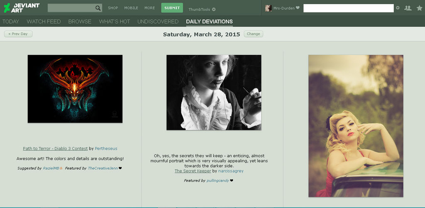425x208 pixels.
Task: Open the friends icon in header
Action: pos(408,8)
